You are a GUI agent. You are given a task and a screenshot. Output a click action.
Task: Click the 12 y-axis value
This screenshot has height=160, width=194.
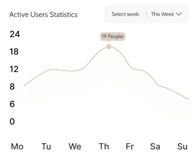14,69
